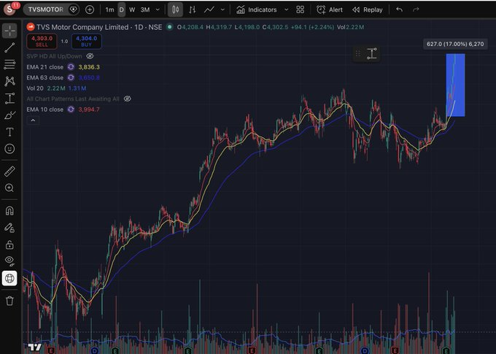The width and height of the screenshot is (496, 354).
Task: Select the D daily timeframe
Action: 122,9
